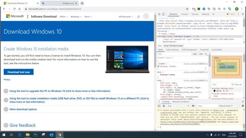Click the browser reload button
This screenshot has height=138, width=246.
[x=14, y=9]
